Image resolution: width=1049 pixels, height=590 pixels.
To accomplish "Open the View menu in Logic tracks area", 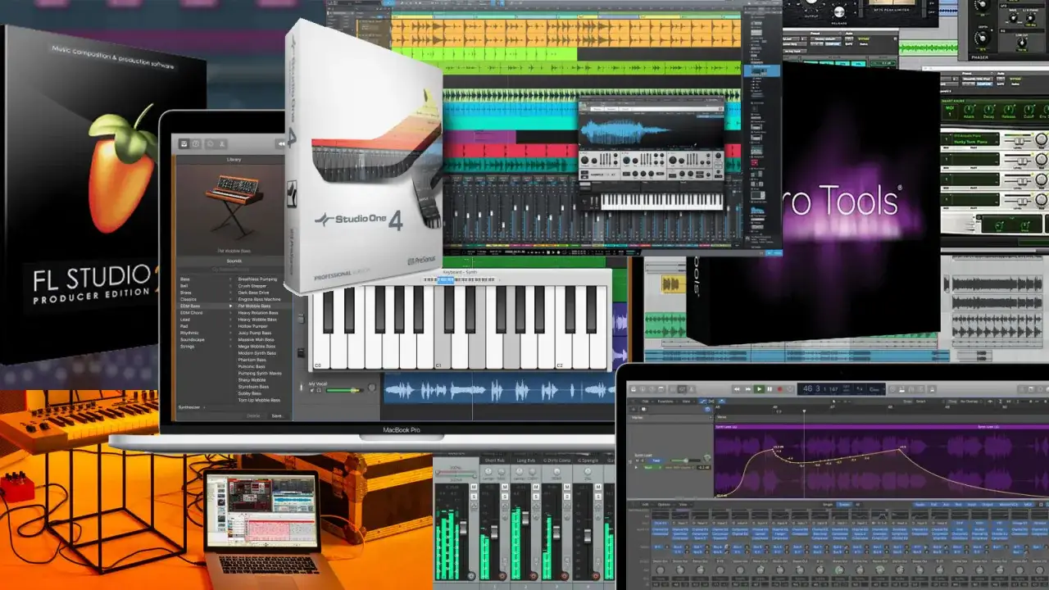I will pos(686,402).
